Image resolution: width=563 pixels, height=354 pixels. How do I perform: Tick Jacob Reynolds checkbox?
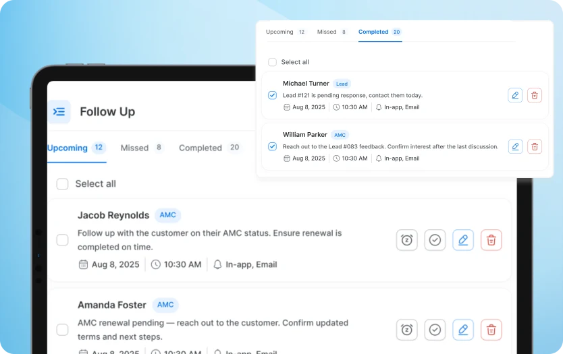(x=63, y=240)
